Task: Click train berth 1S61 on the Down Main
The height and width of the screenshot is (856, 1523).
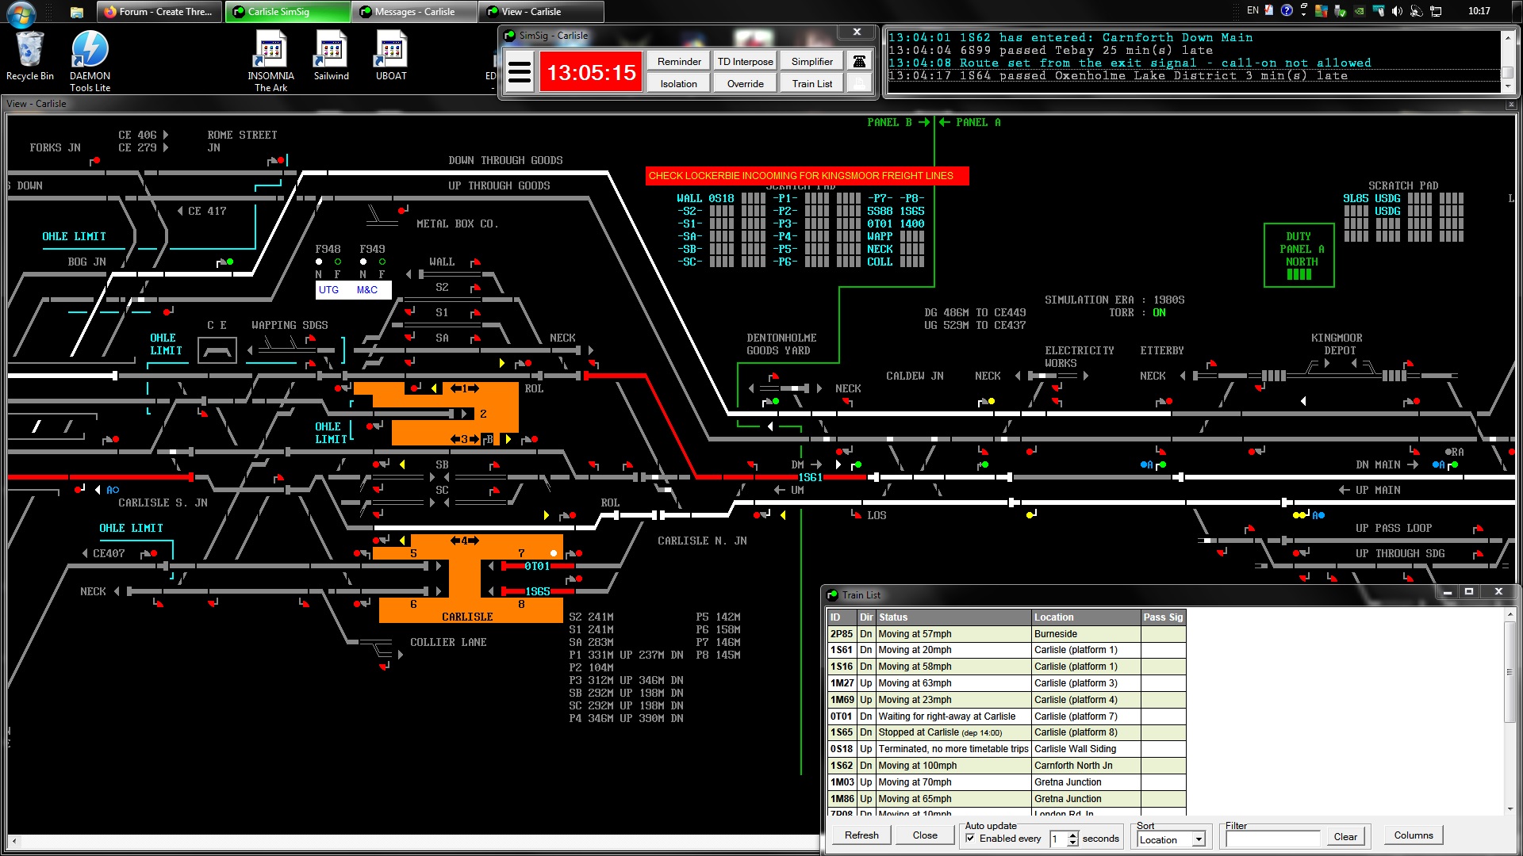Action: coord(810,477)
